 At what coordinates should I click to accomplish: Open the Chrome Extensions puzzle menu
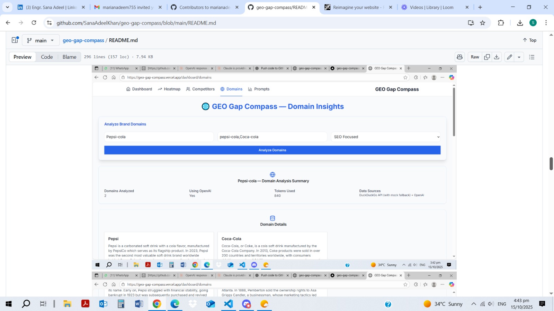click(x=501, y=23)
